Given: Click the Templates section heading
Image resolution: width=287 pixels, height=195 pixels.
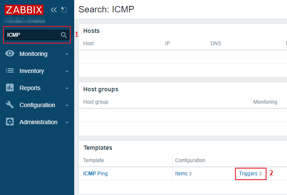Looking at the screenshot, I should [x=98, y=148].
